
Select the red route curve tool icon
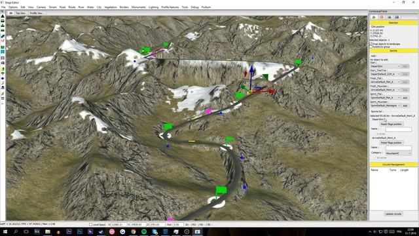(x=3, y=41)
